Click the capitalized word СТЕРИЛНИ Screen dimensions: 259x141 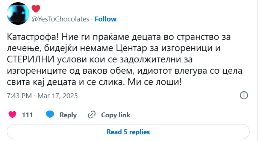pyautogui.click(x=30, y=59)
